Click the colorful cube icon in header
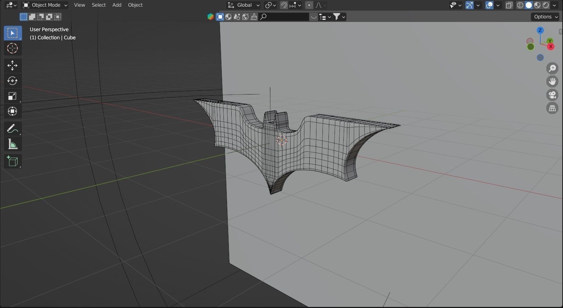 coord(210,17)
